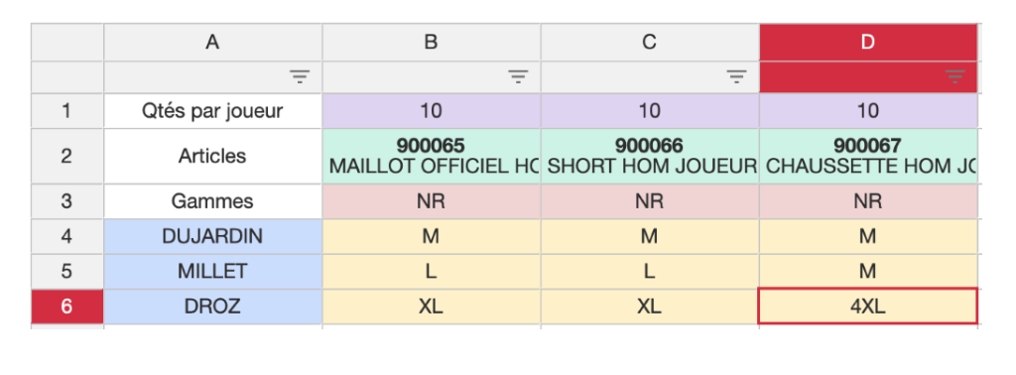Open filter icon in column C
Viewport: 1016px width, 375px height.
click(735, 77)
